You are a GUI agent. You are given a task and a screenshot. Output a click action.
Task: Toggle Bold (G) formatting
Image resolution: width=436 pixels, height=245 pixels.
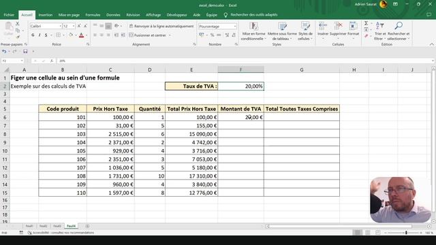click(33, 35)
